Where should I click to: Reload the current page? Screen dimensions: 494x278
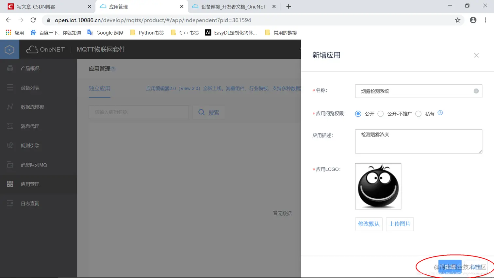(x=33, y=20)
